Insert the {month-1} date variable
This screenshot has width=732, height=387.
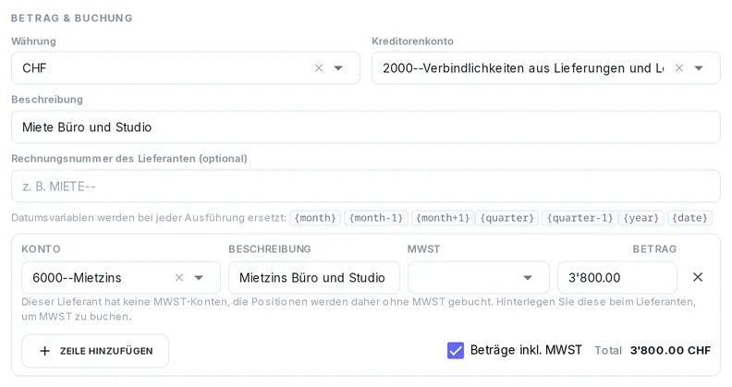(x=376, y=218)
